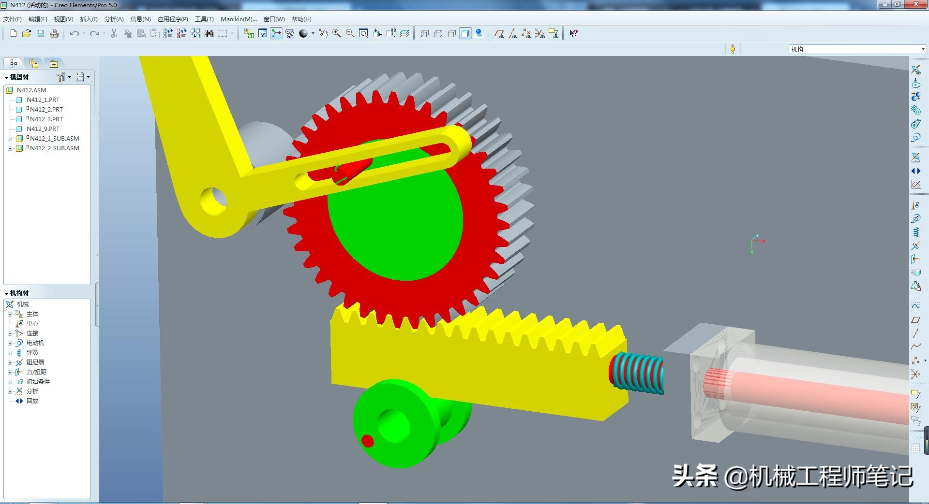The image size is (929, 504).
Task: Expand the N412_1_SUB.ASM tree node
Action: point(10,139)
